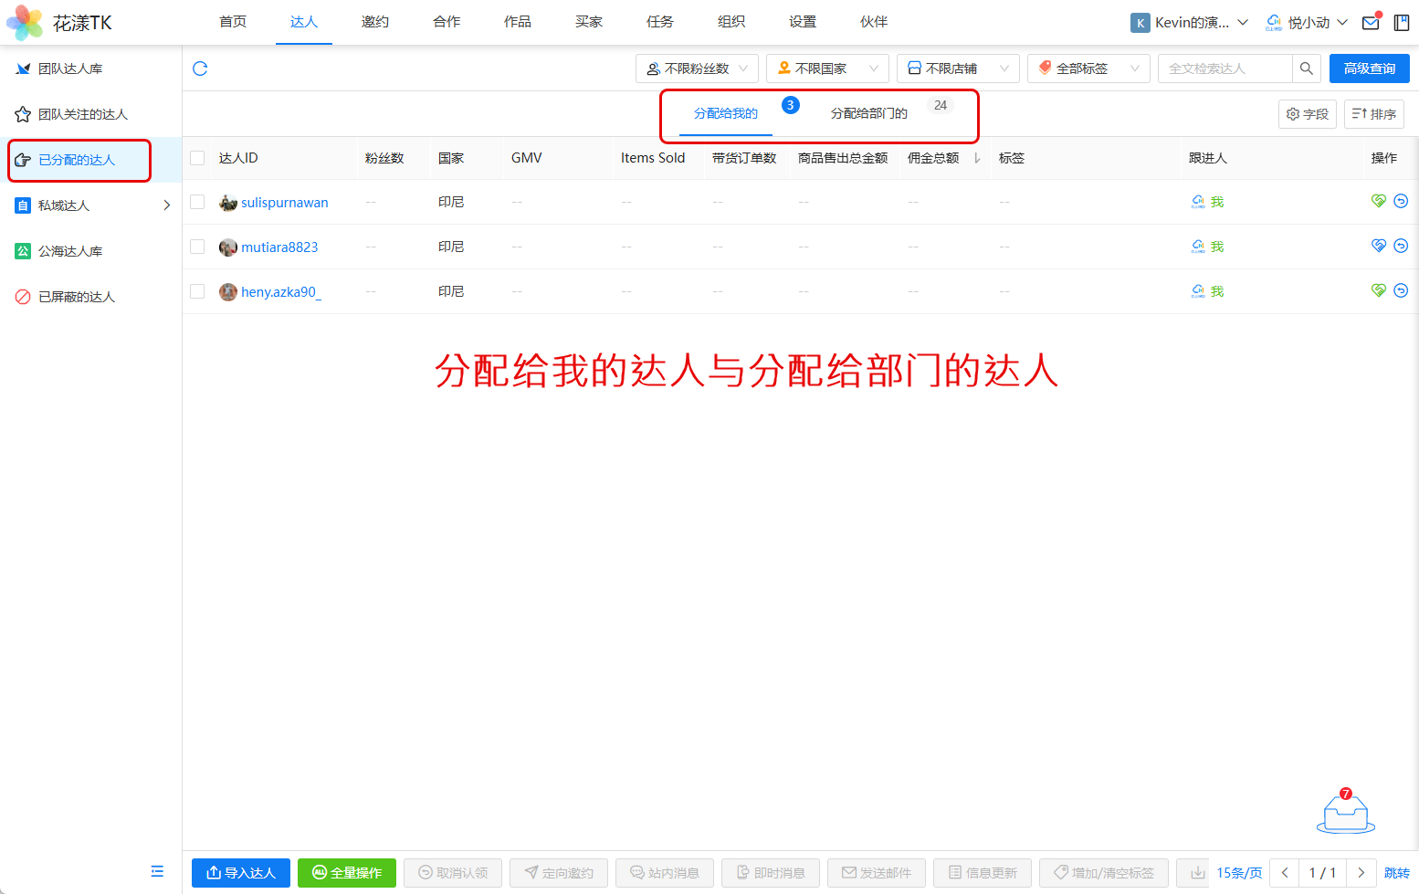Click the 高级查询 button
Viewport: 1419px width, 894px height.
click(1369, 68)
